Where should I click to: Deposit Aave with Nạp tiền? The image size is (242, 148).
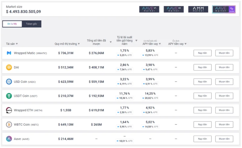pyautogui.click(x=202, y=139)
